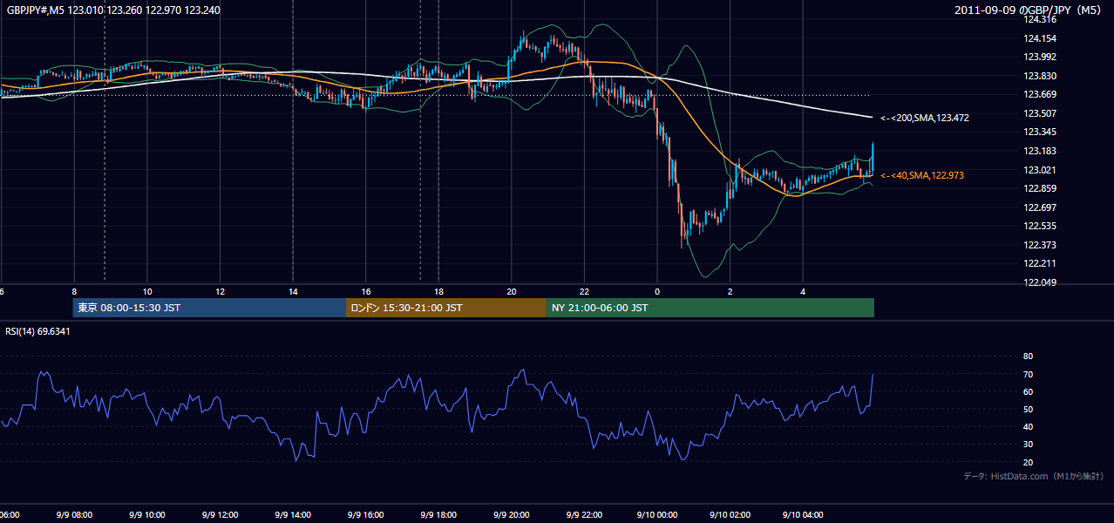This screenshot has width=1114, height=523.
Task: Click hour tick 10 under the price chart
Action: [147, 291]
